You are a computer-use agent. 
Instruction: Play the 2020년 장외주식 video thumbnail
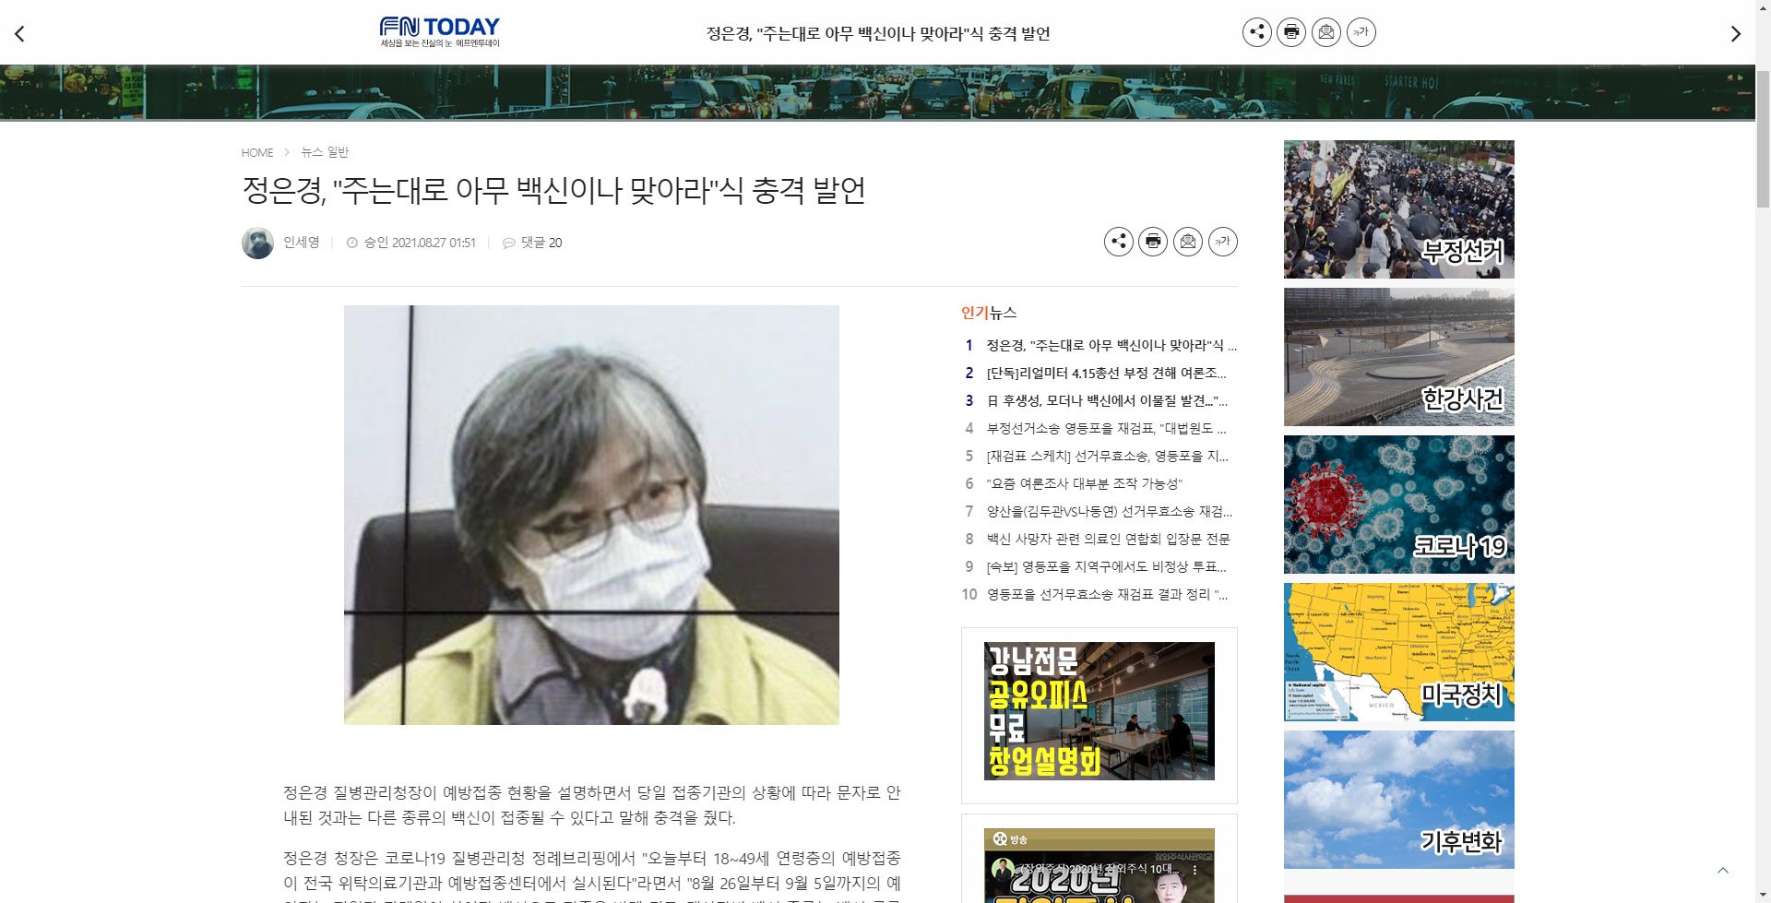click(x=1099, y=866)
